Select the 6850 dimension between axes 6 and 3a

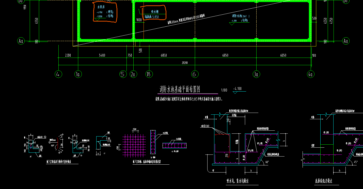pos(225,55)
